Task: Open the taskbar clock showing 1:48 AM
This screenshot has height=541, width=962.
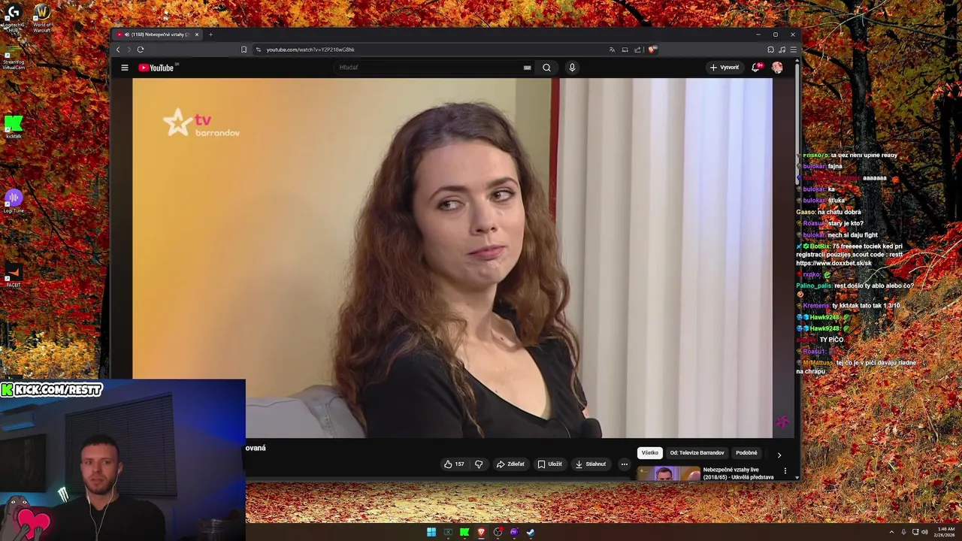Action: pyautogui.click(x=945, y=532)
